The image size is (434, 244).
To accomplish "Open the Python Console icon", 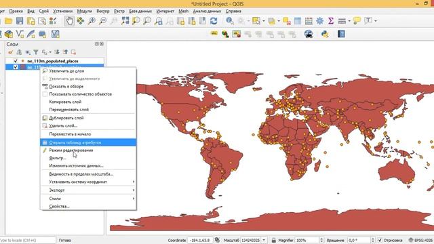I will point(325,35).
